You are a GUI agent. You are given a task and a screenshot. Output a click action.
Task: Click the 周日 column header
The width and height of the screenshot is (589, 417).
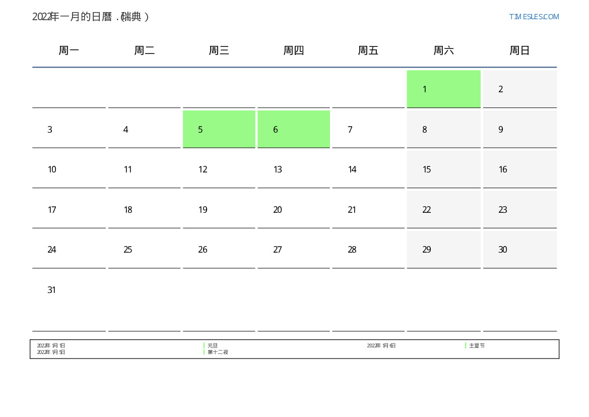click(x=519, y=50)
